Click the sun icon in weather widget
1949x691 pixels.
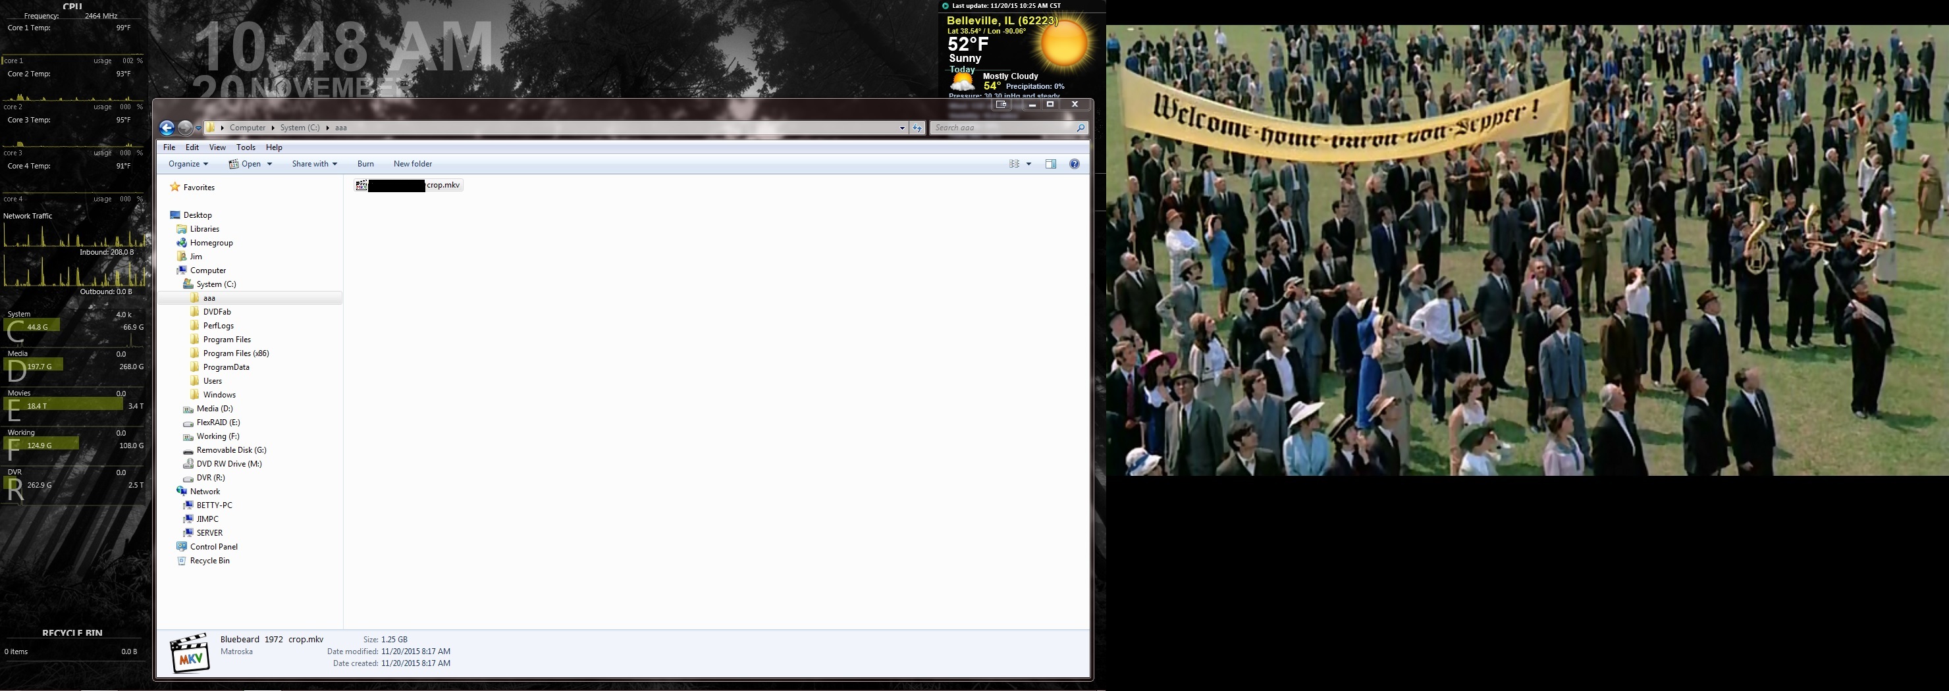(1064, 43)
